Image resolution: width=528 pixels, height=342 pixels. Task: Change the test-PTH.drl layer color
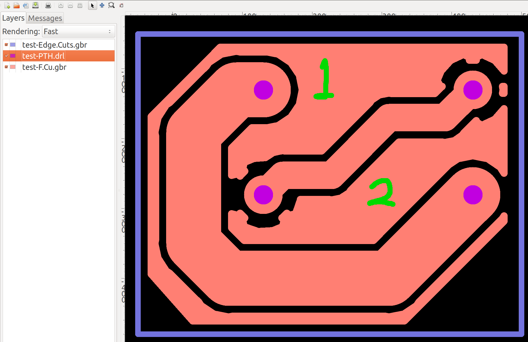click(13, 56)
